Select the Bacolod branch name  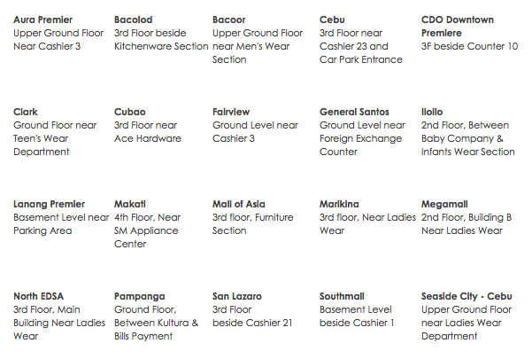[134, 20]
